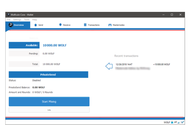Screen dimensions: 190x125
Task: Click the Start Mixing button
Action: coord(49,102)
